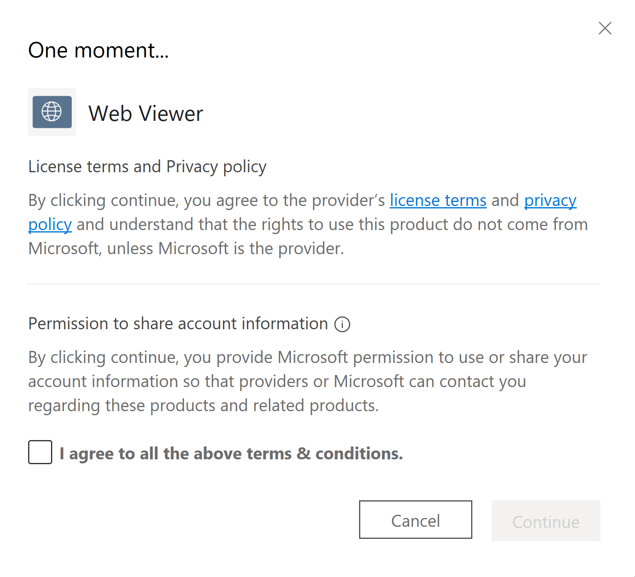The width and height of the screenshot is (635, 577).
Task: Click the grayed-out Continue button
Action: (546, 521)
